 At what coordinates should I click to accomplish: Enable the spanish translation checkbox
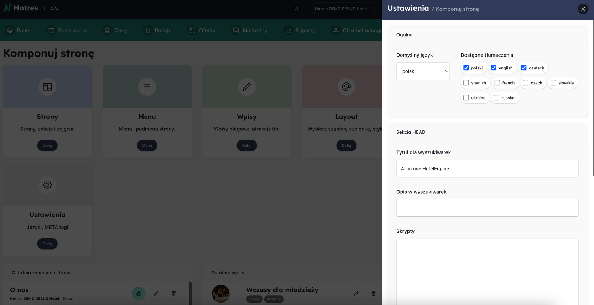pos(466,83)
